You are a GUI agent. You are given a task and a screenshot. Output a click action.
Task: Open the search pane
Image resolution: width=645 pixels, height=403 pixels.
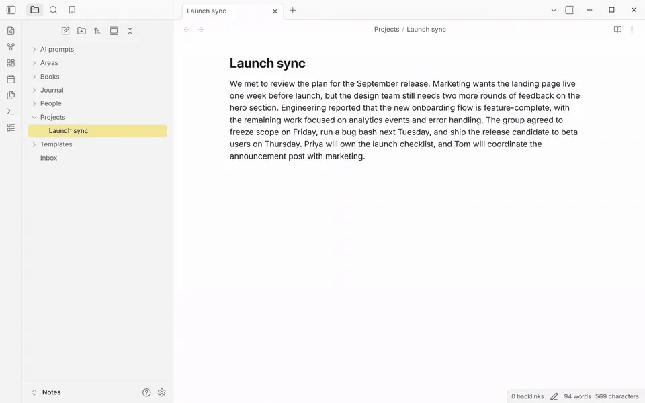coord(54,10)
